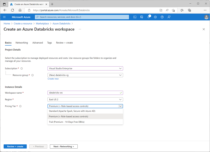Open the browser apps icon in address bar
The width and height of the screenshot is (210, 152).
click(161, 10)
